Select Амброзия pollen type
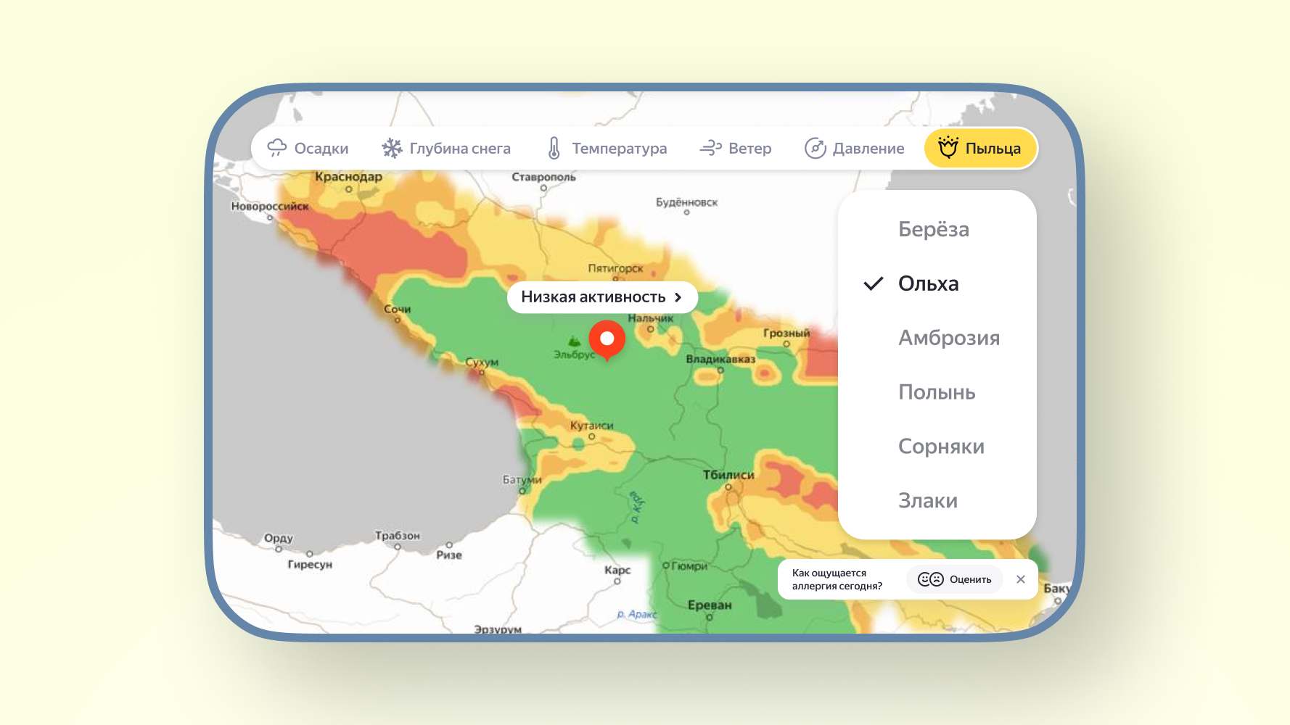This screenshot has width=1290, height=725. coord(948,338)
